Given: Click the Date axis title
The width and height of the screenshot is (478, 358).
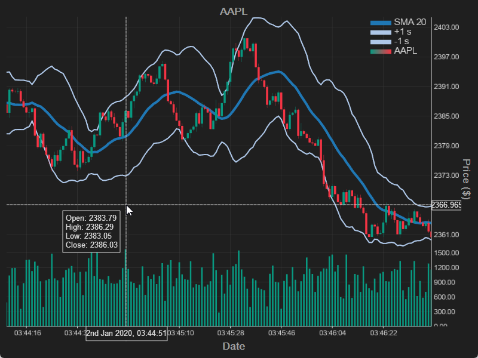Looking at the screenshot, I should click(x=234, y=346).
